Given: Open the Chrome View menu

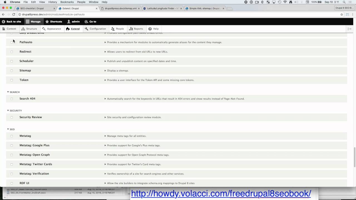Looking at the screenshot, I should (42, 2).
